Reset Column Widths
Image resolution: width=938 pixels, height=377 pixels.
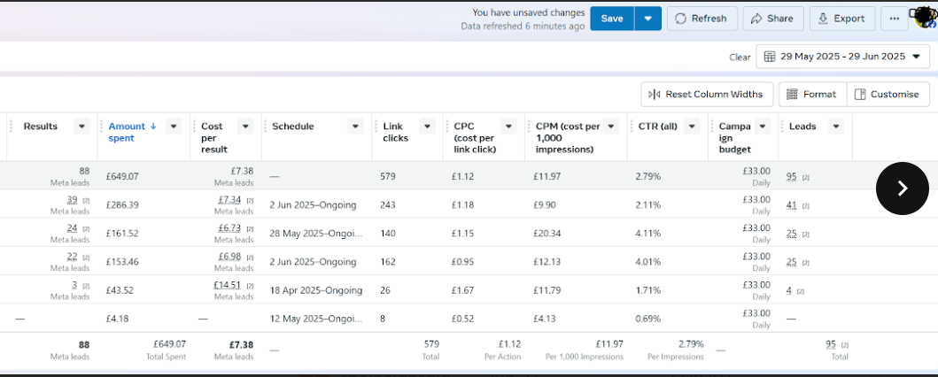[x=707, y=94]
